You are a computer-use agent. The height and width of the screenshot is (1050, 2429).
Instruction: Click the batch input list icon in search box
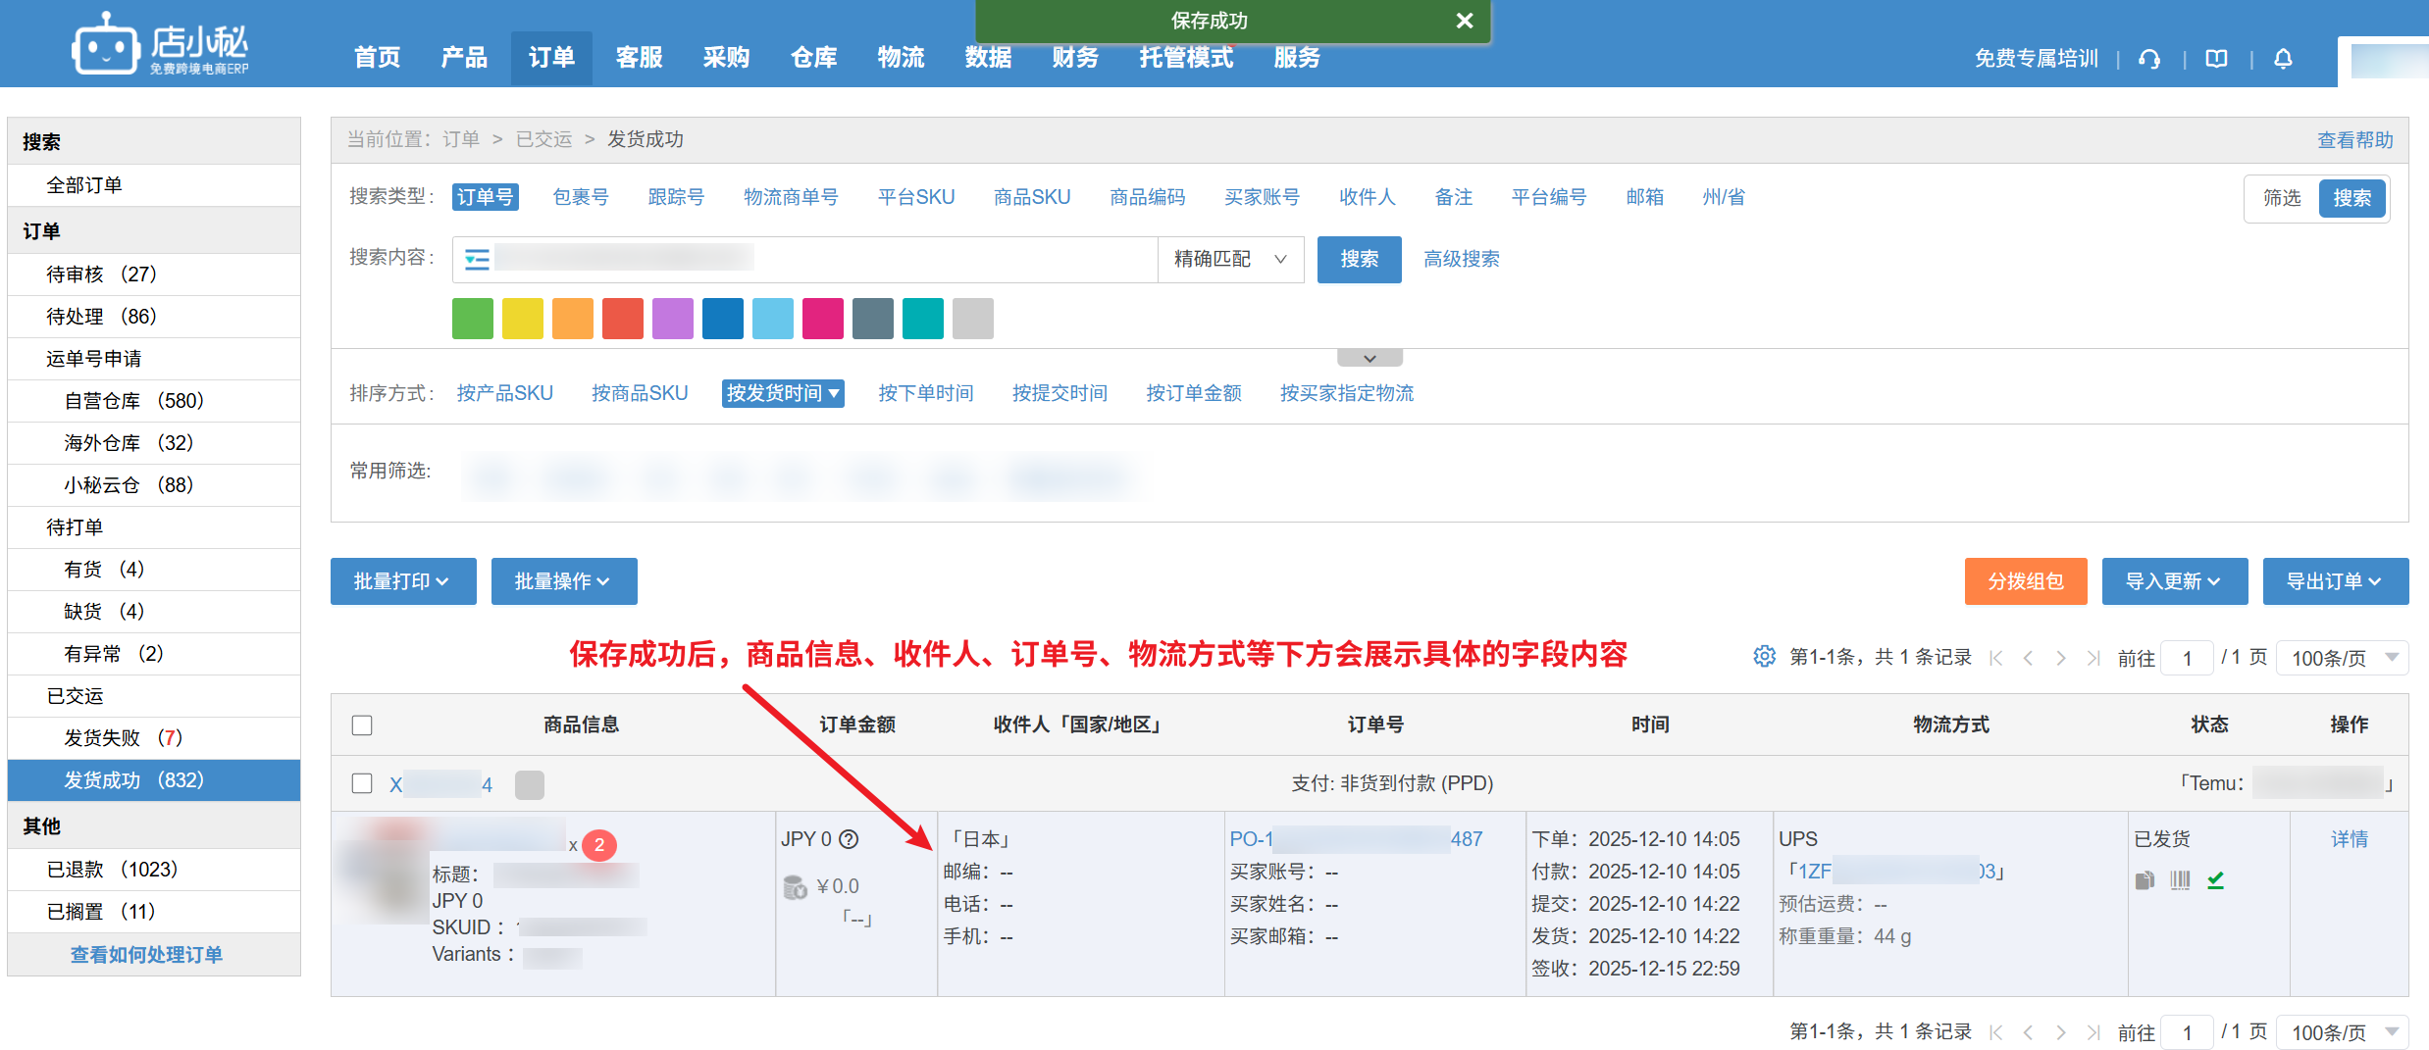pyautogui.click(x=477, y=259)
